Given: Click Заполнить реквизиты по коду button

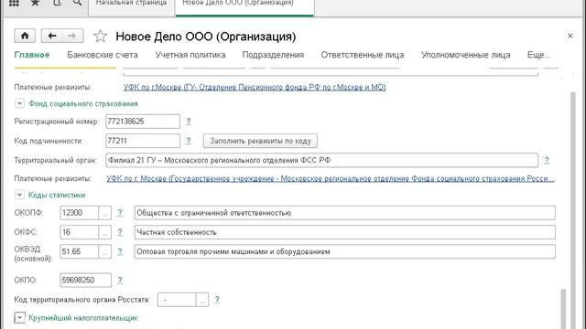Looking at the screenshot, I should [x=260, y=141].
